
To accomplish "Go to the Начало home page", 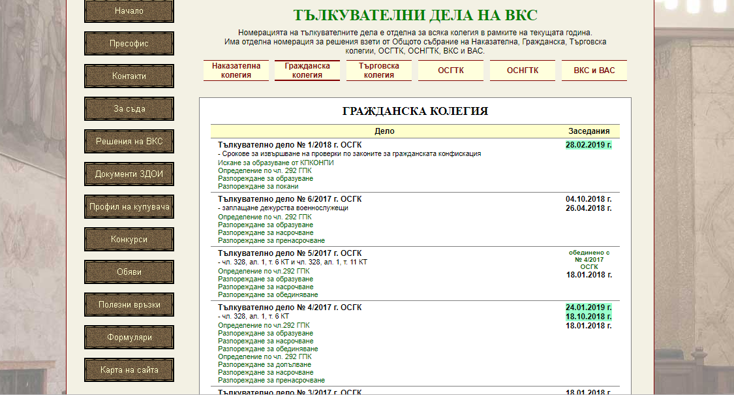I will tap(129, 11).
